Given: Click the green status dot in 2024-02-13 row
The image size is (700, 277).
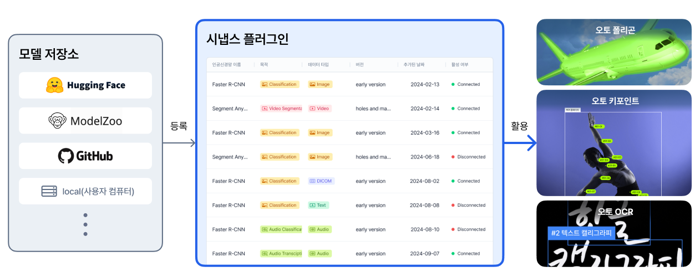Looking at the screenshot, I should coord(453,85).
